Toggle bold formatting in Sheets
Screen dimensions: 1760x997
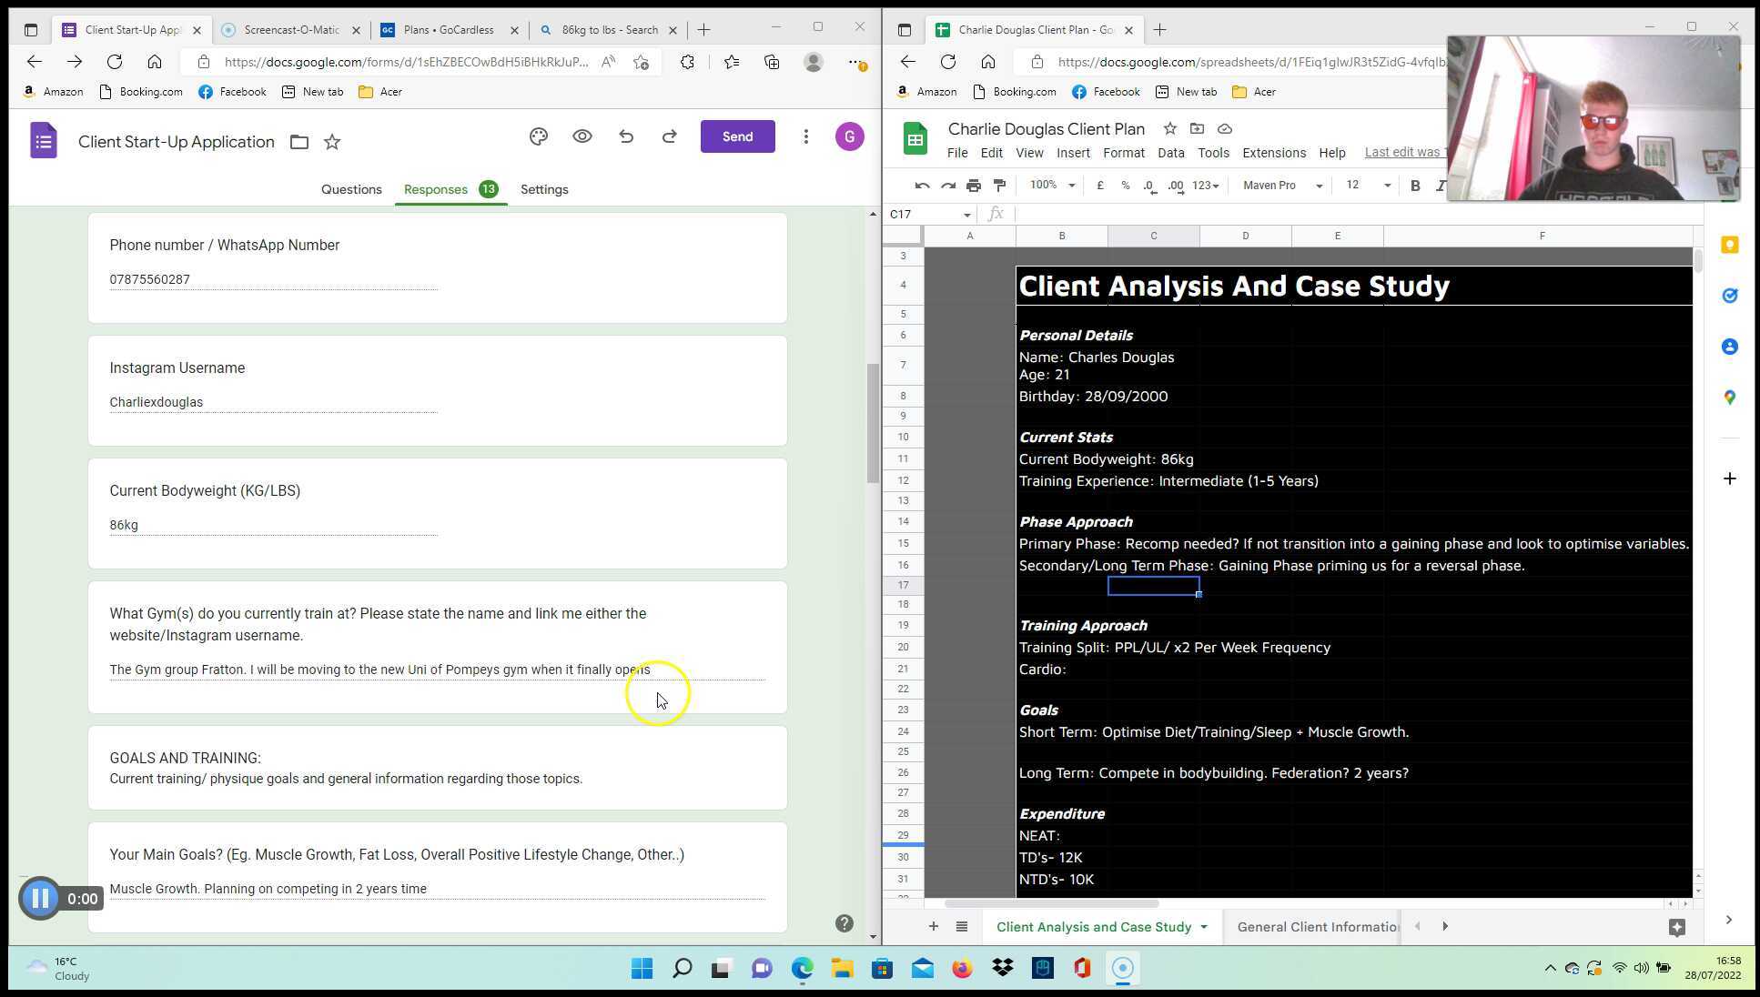tap(1415, 186)
